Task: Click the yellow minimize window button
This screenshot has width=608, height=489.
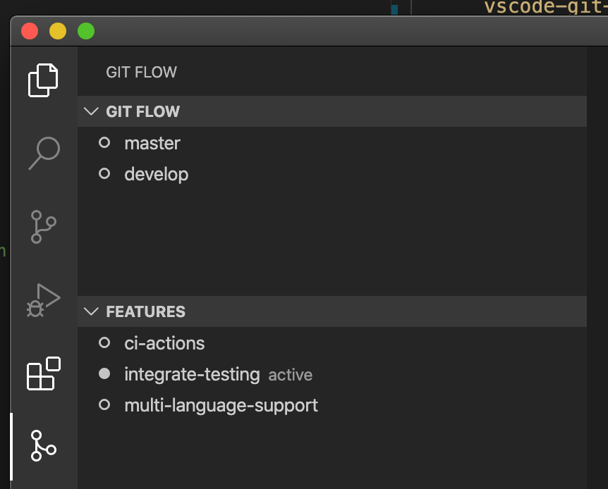Action: coord(58,31)
